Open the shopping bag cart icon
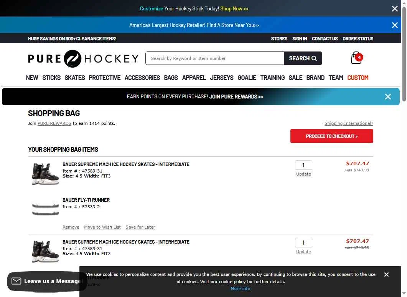 (357, 58)
